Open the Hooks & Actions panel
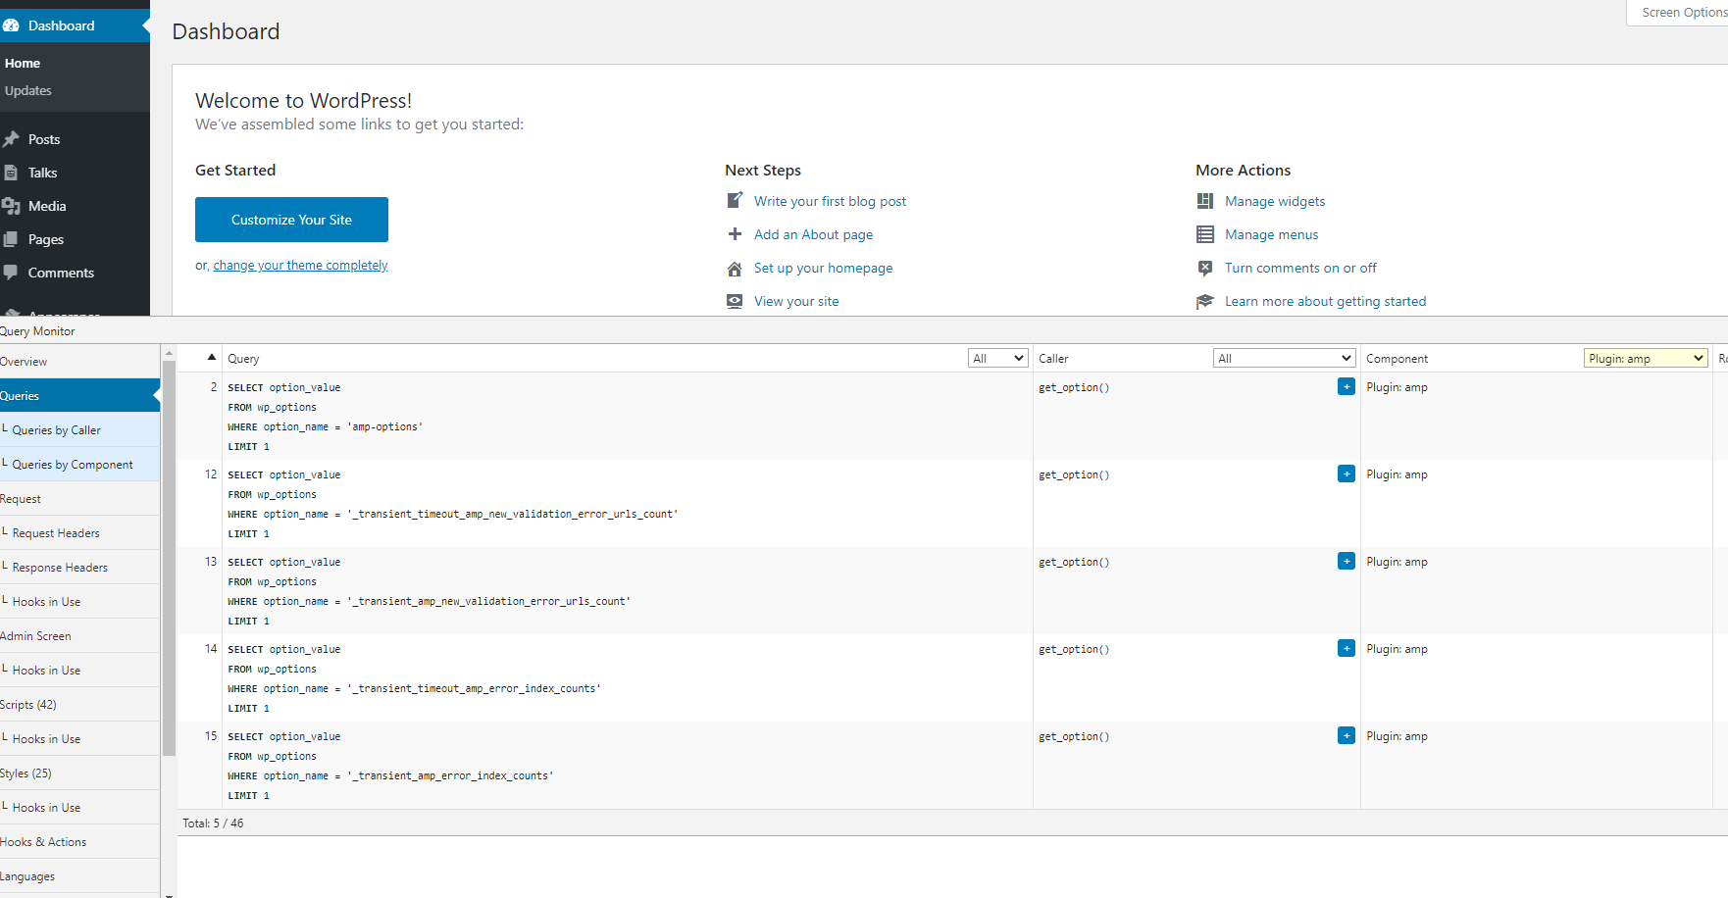The image size is (1728, 898). click(79, 841)
